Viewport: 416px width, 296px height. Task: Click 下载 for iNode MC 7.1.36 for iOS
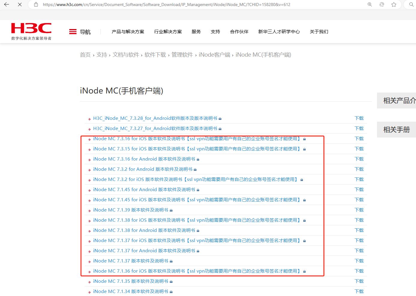(x=359, y=271)
